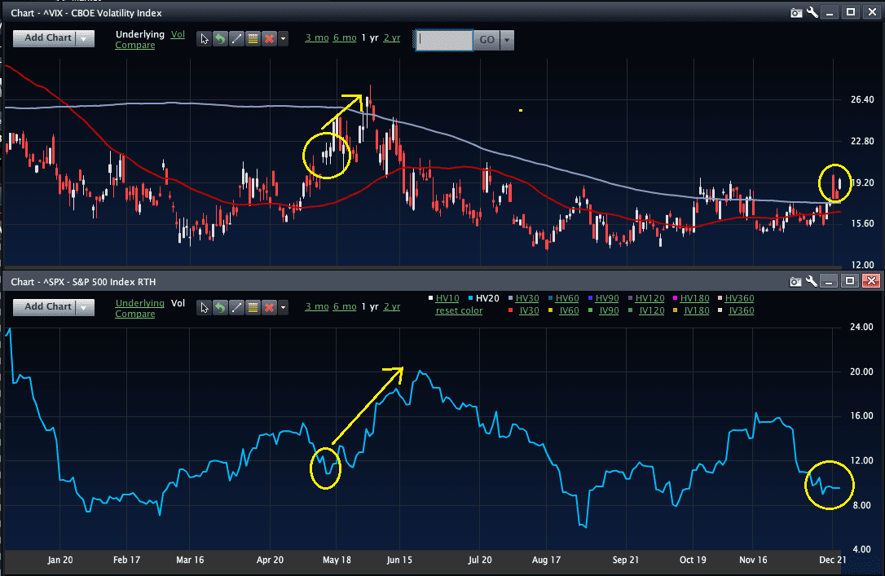Click the red X delete tool in SPX chart
The image size is (885, 576).
point(268,307)
